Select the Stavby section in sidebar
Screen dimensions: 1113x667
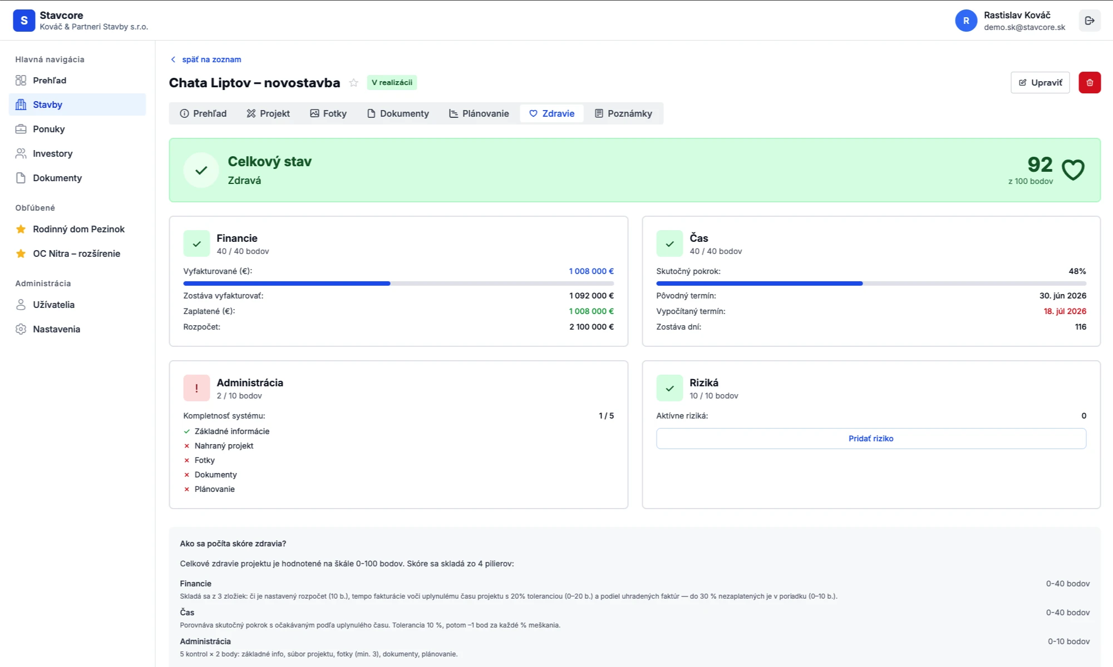pyautogui.click(x=47, y=104)
